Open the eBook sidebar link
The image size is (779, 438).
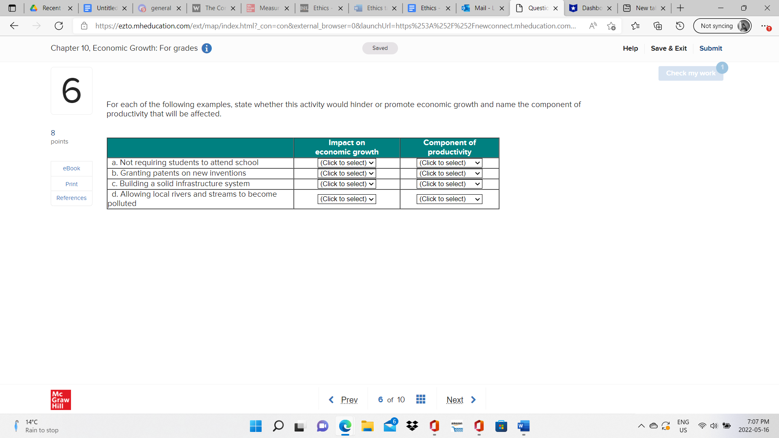tap(71, 168)
